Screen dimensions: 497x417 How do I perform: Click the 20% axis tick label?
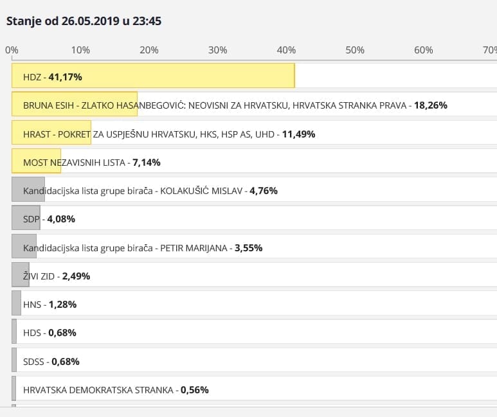pyautogui.click(x=149, y=50)
